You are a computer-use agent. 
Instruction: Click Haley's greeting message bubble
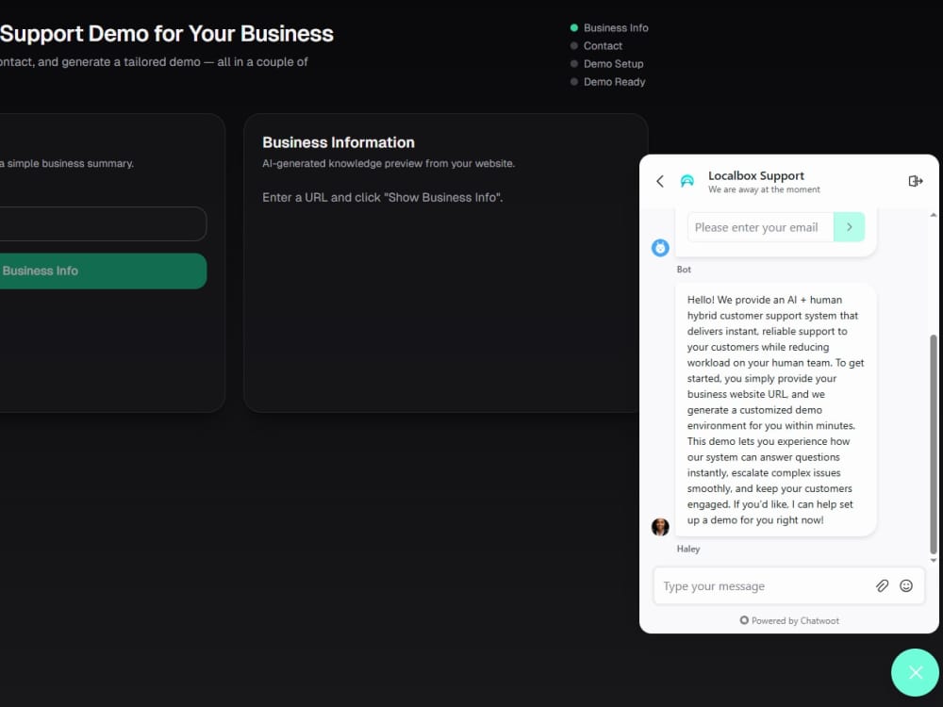pos(776,410)
